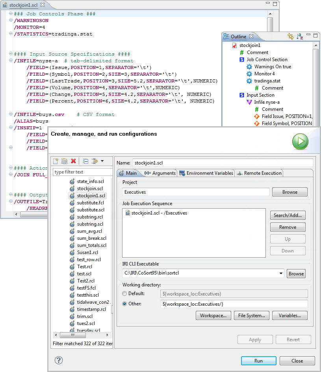Select the Other working directory radio button
Screen dimensions: 321x372
(124, 304)
